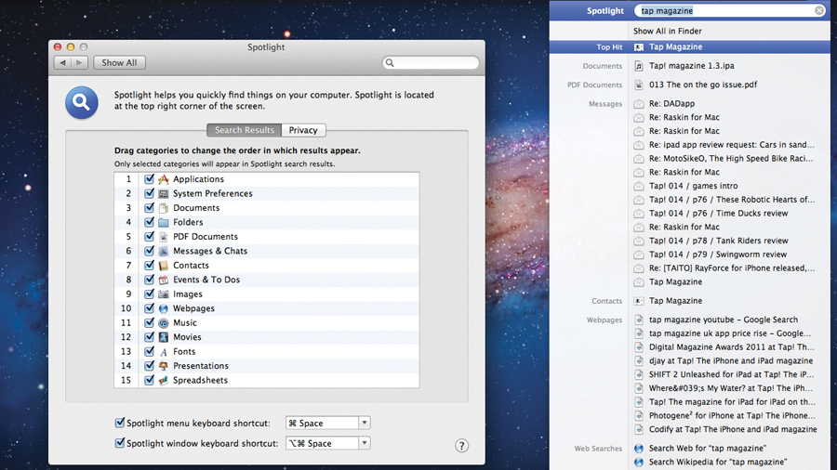This screenshot has height=470, width=837.
Task: Select Search Web for "tap magazine"
Action: [x=708, y=449]
